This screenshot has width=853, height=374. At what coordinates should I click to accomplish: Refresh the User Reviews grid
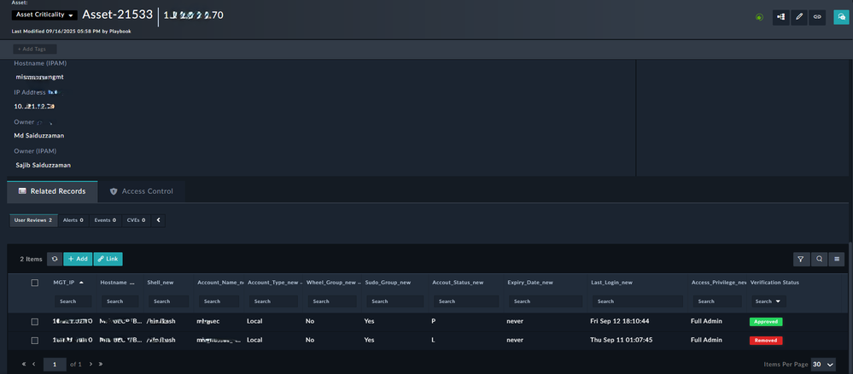point(55,258)
